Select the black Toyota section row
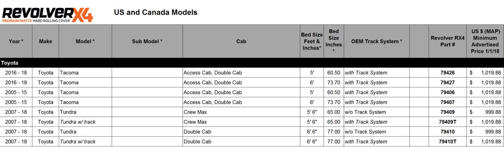The width and height of the screenshot is (504, 148). [x=252, y=63]
